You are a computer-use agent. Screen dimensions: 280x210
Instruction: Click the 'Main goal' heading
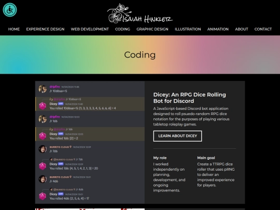pos(206,158)
